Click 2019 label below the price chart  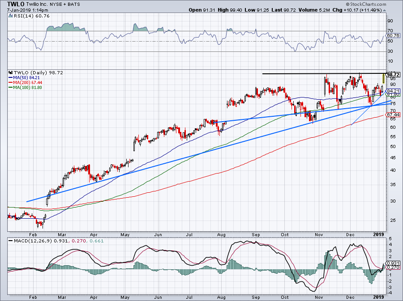[378, 234]
